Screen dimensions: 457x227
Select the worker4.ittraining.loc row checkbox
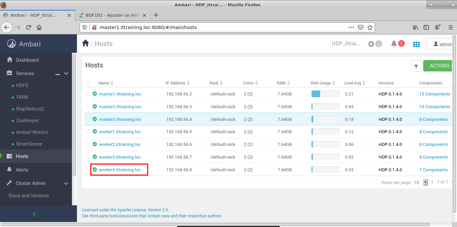(x=88, y=170)
